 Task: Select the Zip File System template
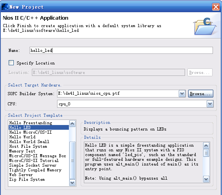click(39, 179)
